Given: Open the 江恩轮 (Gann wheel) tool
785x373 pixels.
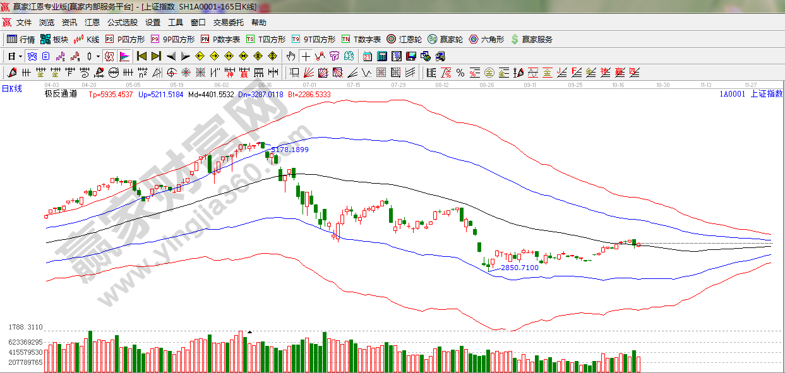Looking at the screenshot, I should (404, 39).
